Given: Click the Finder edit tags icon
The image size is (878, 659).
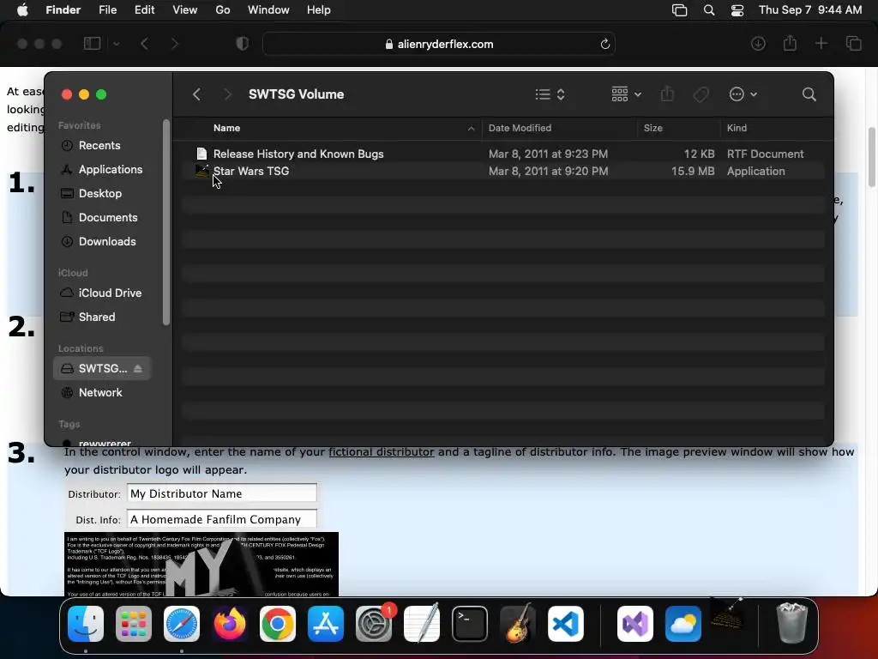Looking at the screenshot, I should (701, 94).
